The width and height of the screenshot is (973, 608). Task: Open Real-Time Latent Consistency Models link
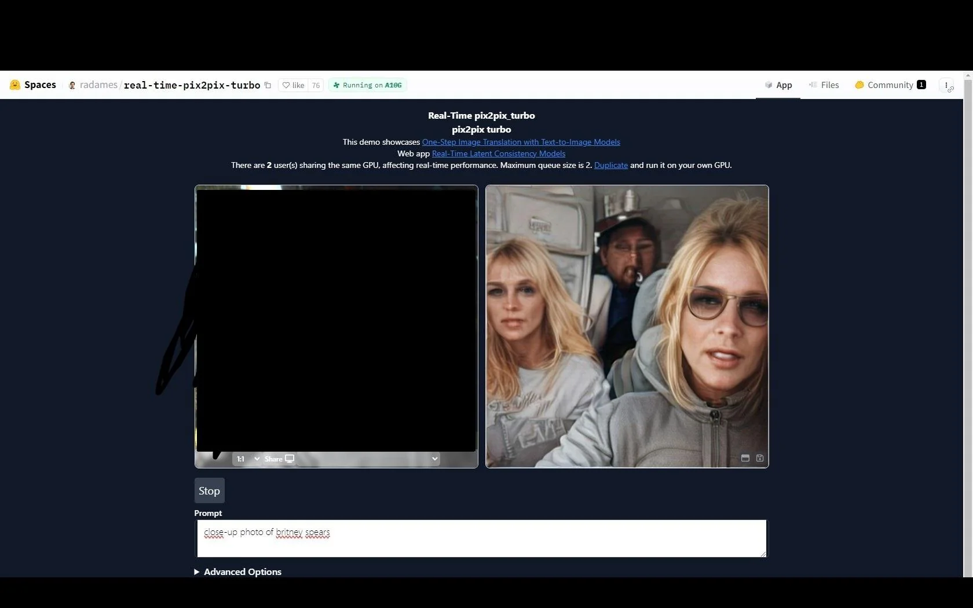coord(499,153)
